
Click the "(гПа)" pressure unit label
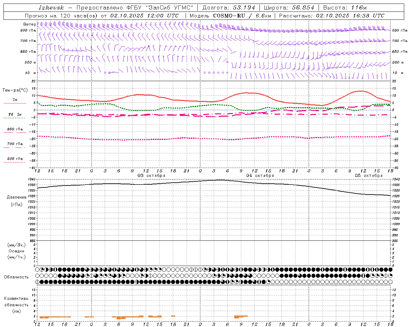click(17, 205)
